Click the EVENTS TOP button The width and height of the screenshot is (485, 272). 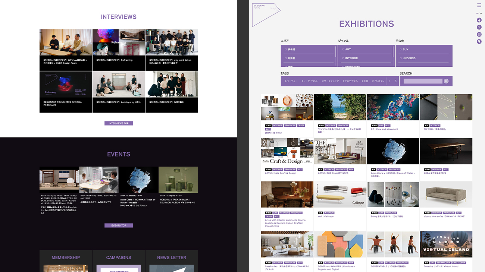[x=119, y=225]
